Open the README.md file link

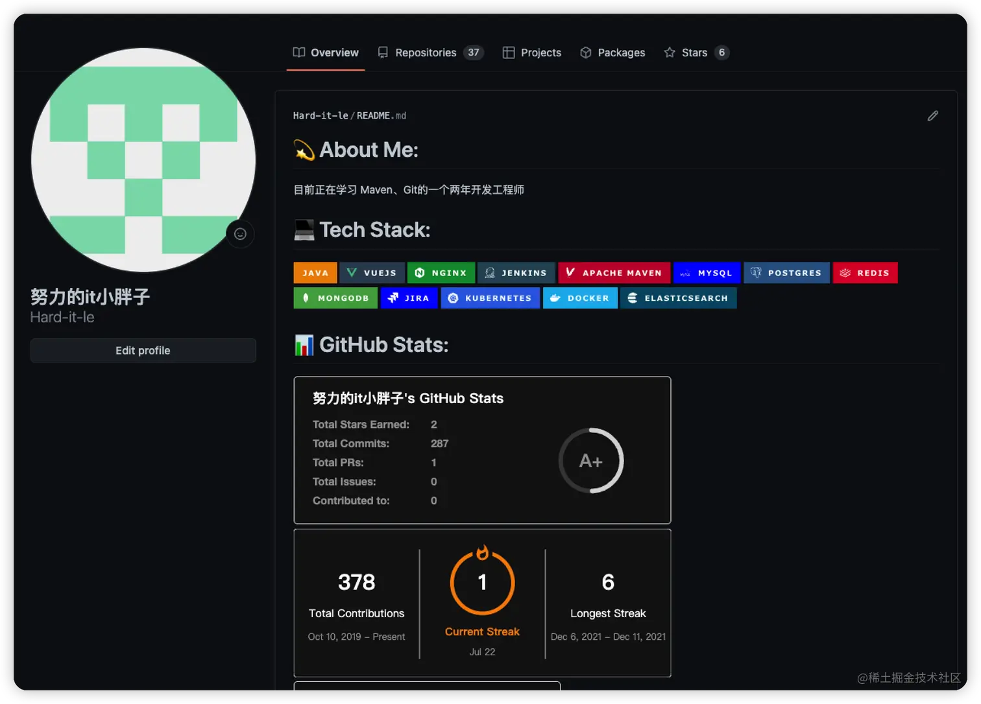point(381,115)
